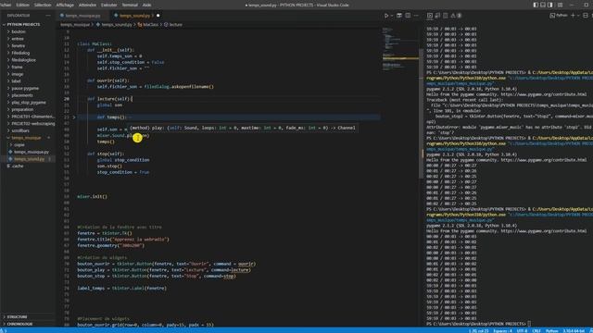Click CRLF line ending in status bar
The width and height of the screenshot is (593, 333).
(x=536, y=331)
